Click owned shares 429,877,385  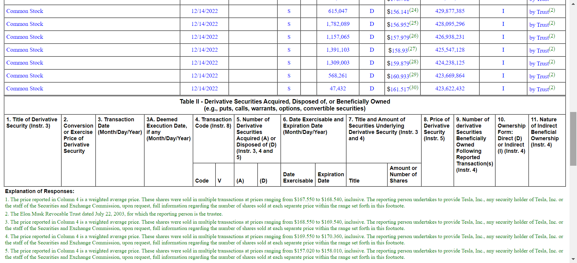(450, 11)
